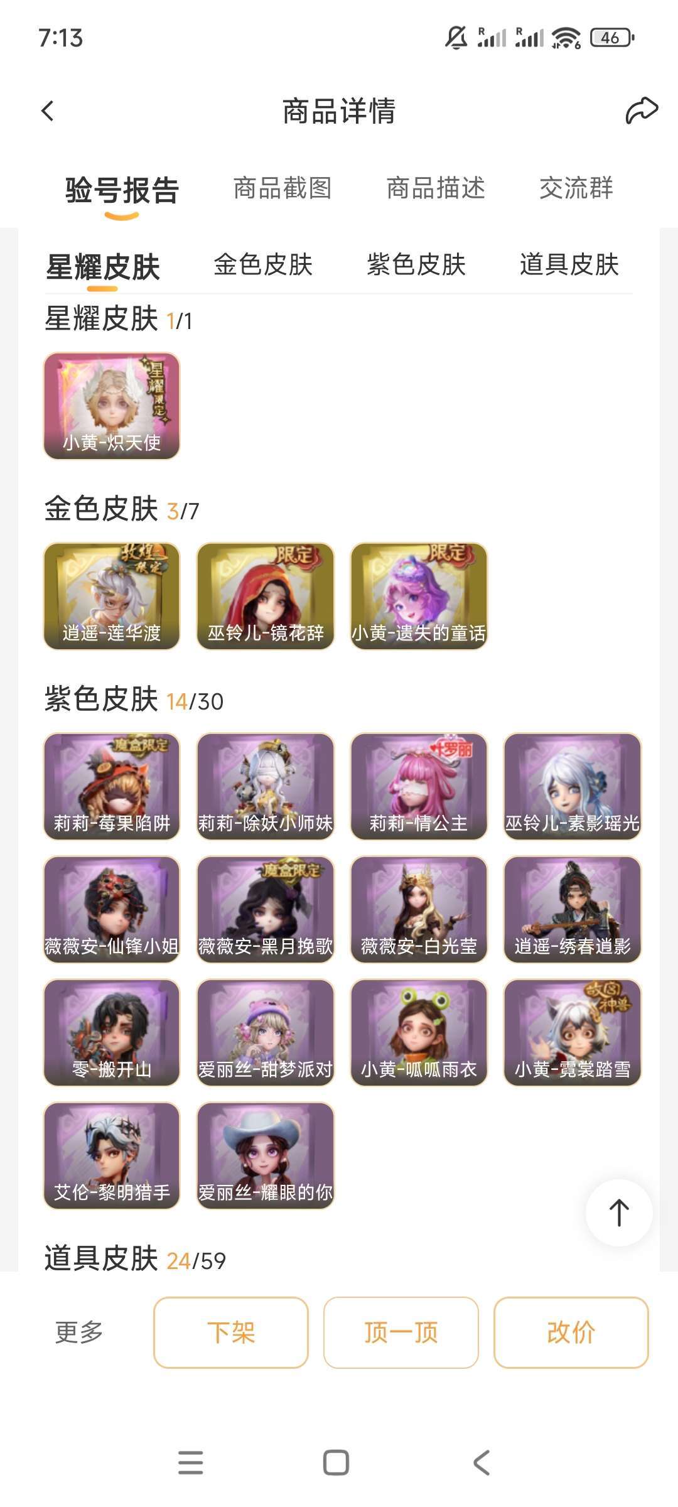Switch to 商品截图 tab
The height and width of the screenshot is (1507, 678).
pos(282,188)
